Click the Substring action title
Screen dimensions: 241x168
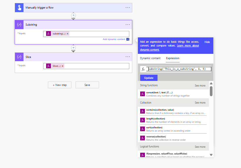point(31,25)
